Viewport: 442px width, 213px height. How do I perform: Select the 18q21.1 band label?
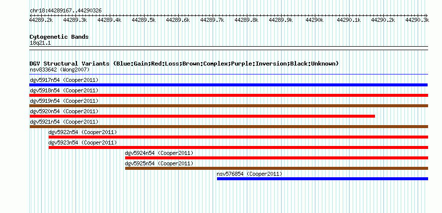point(40,43)
